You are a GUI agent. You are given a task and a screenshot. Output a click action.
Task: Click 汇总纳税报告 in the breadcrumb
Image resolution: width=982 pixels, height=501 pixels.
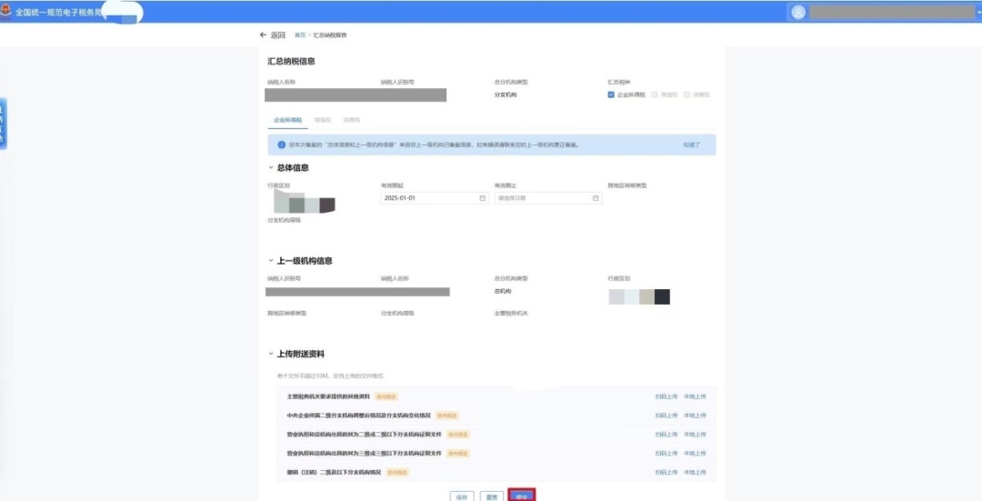pos(330,35)
